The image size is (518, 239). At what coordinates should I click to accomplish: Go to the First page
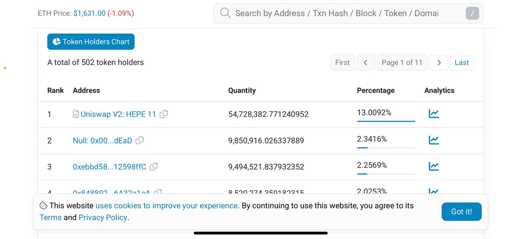coord(342,62)
